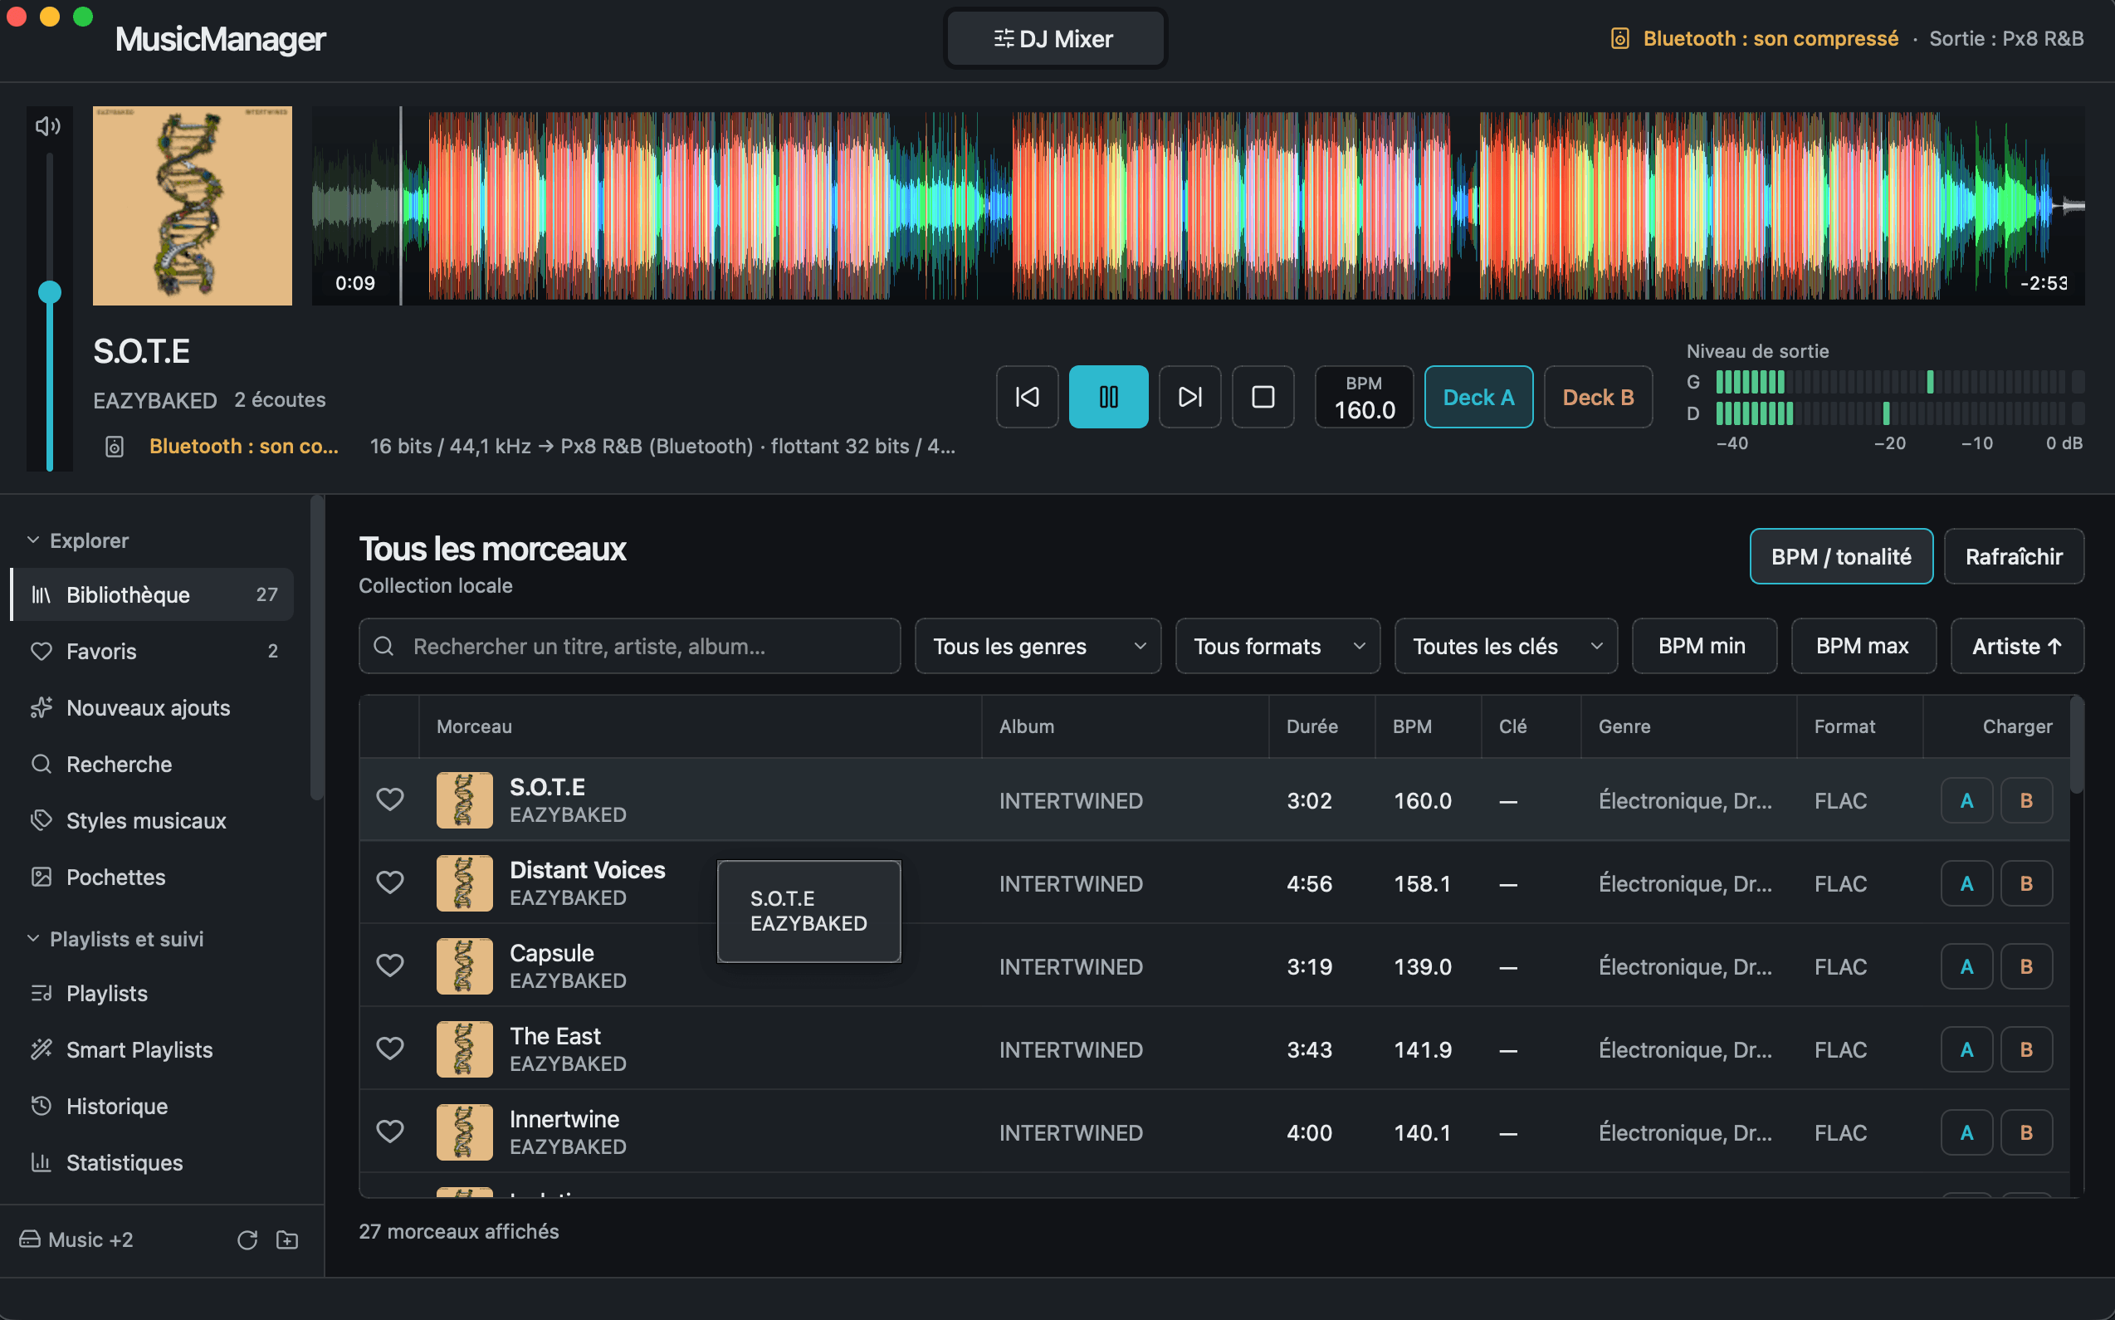Select Bibliothèque in the sidebar

[x=152, y=594]
